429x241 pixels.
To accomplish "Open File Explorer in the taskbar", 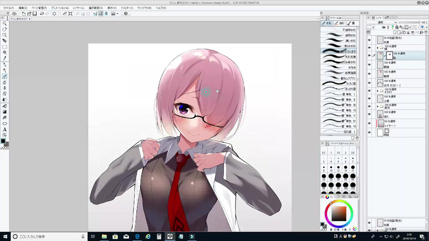I will pyautogui.click(x=104, y=237).
